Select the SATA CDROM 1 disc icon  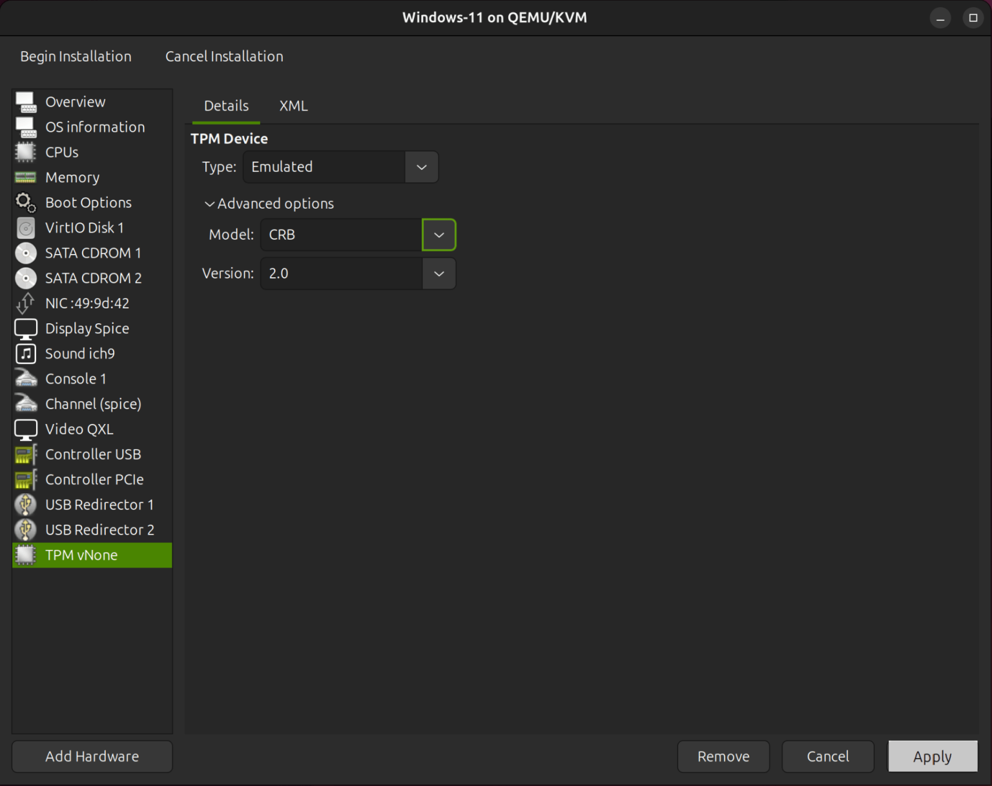pos(26,253)
